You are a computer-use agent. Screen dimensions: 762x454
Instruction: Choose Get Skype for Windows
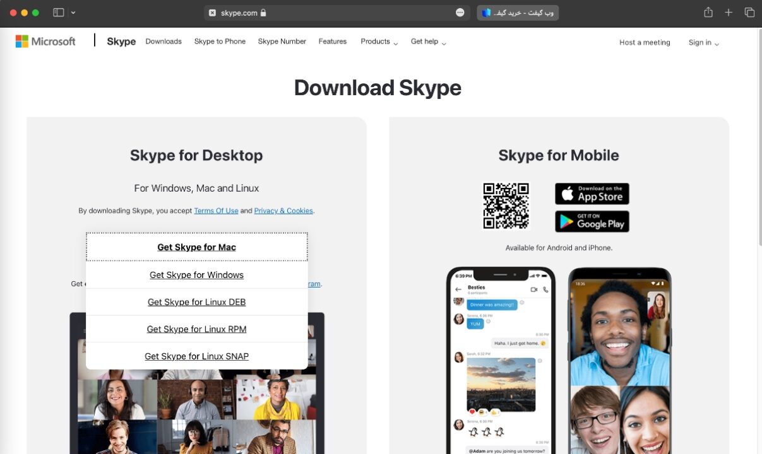click(197, 275)
